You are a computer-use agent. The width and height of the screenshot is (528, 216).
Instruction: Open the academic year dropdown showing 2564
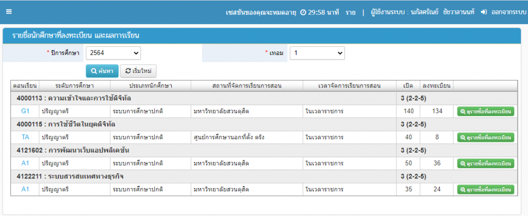[x=113, y=53]
